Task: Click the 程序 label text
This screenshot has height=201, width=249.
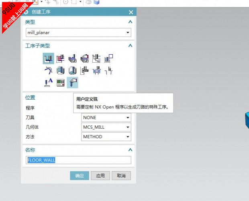Action: point(30,108)
